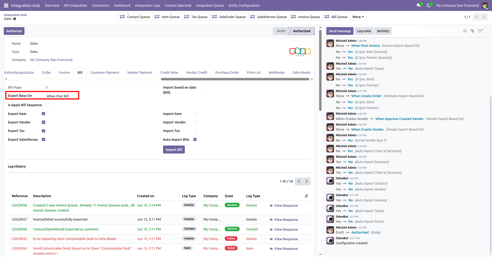
Task: Uncheck the Export Item checkbox
Action: [43, 114]
